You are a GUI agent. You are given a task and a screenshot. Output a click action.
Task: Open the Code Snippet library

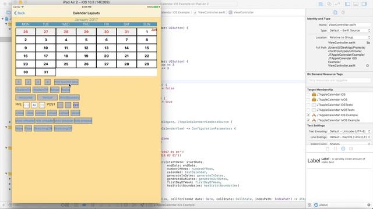pos(336,149)
